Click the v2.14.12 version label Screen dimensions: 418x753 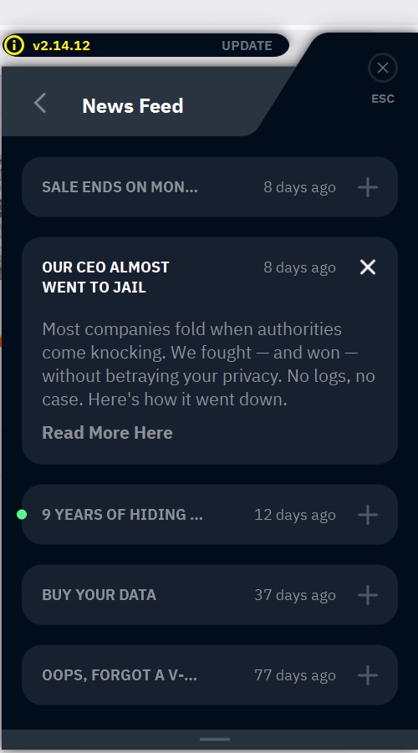[61, 46]
